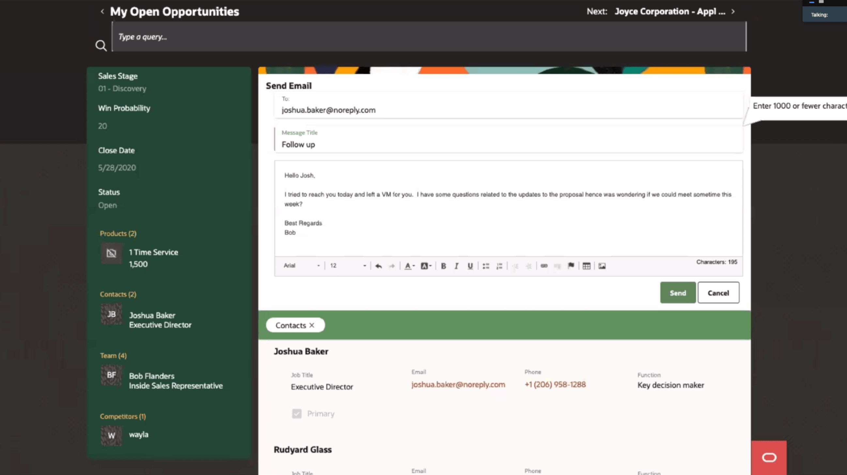Insert a table into the email

(586, 266)
